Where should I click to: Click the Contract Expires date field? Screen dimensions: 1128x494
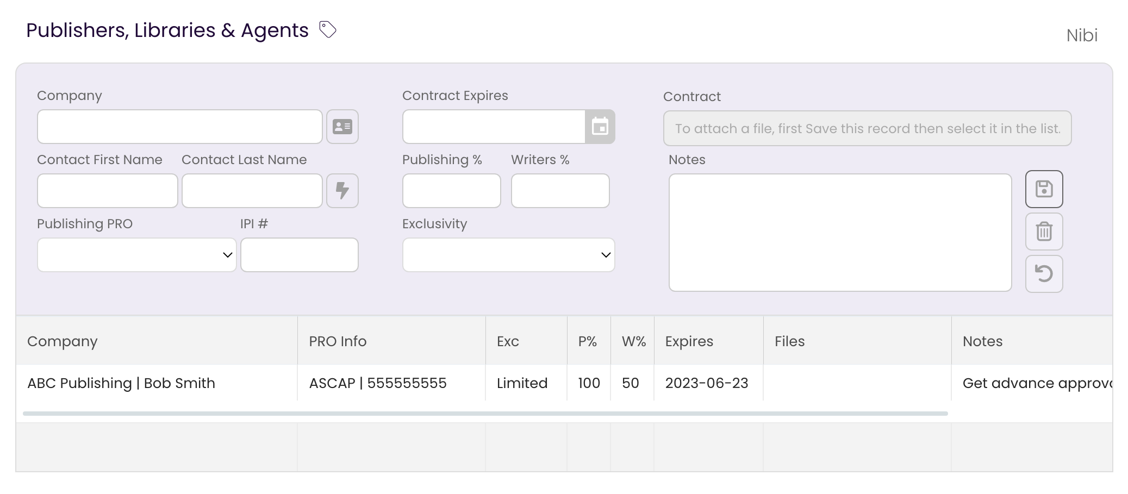[494, 127]
